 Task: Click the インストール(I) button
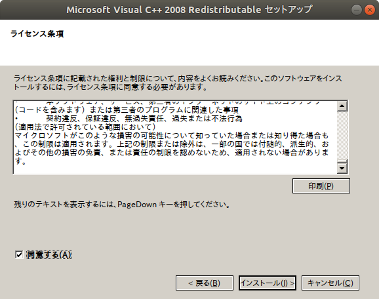point(268,283)
